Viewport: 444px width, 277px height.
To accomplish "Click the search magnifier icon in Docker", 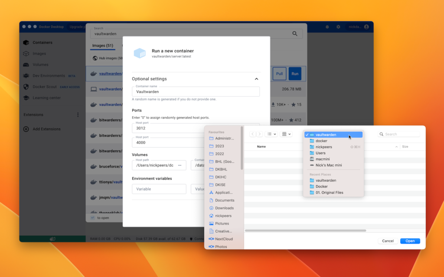I will click(295, 34).
